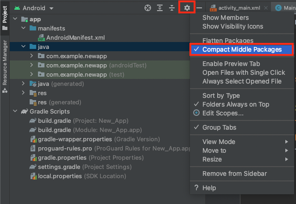Click the AndroidManifest.xml file icon
Viewport: 296px width, 204px height.
click(x=41, y=37)
